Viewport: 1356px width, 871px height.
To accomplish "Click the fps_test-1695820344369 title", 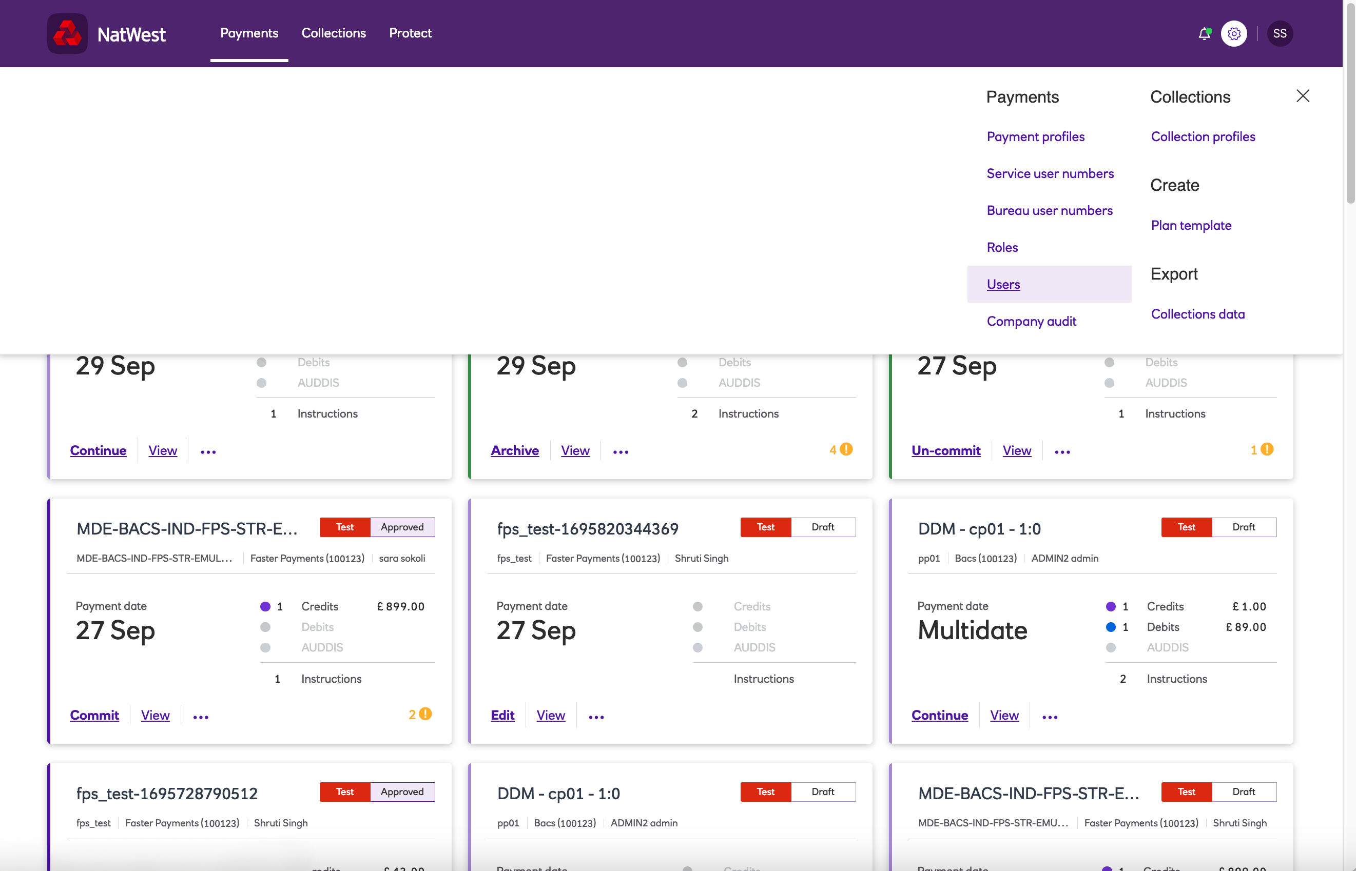I will [x=588, y=528].
